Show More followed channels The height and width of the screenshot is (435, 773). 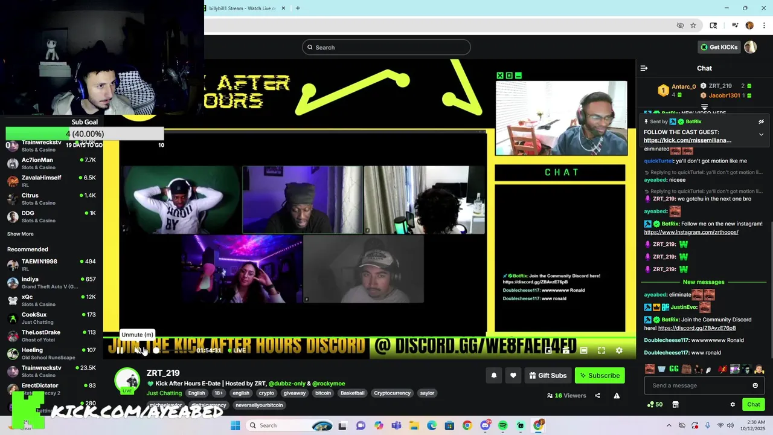(x=21, y=234)
